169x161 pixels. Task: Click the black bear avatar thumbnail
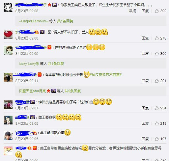(8, 77)
